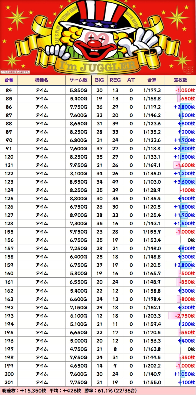Click machine number 123 cell
196x395 pixels.
9,182
